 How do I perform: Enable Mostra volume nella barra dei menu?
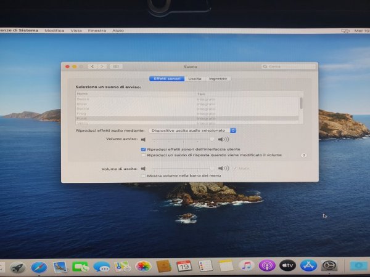click(143, 175)
